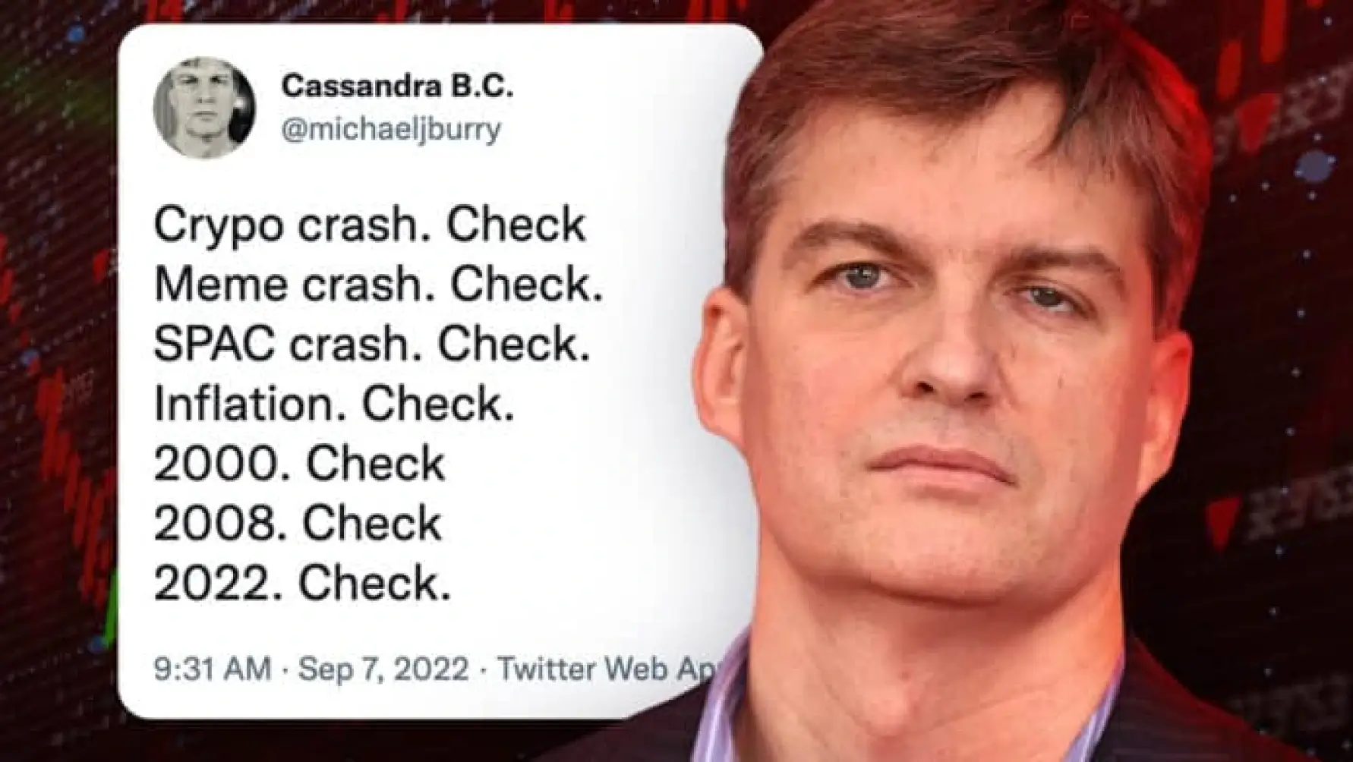Click the red stock chart background at top right
Image resolution: width=1353 pixels, height=762 pixels.
click(x=1283, y=114)
